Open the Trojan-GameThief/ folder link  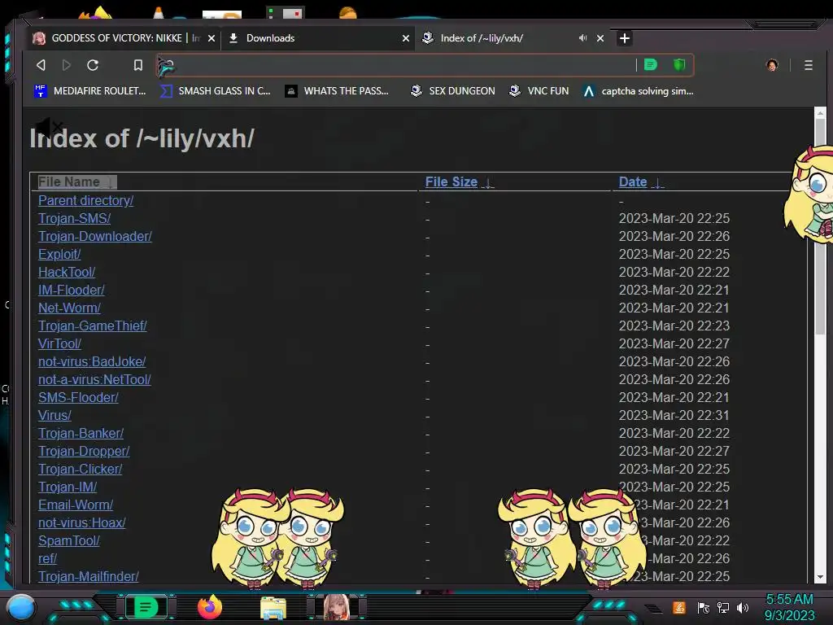(93, 326)
